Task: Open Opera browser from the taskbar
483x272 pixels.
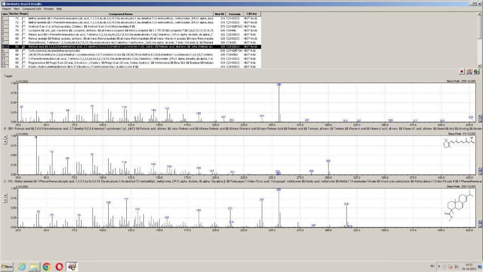Action: [x=59, y=265]
